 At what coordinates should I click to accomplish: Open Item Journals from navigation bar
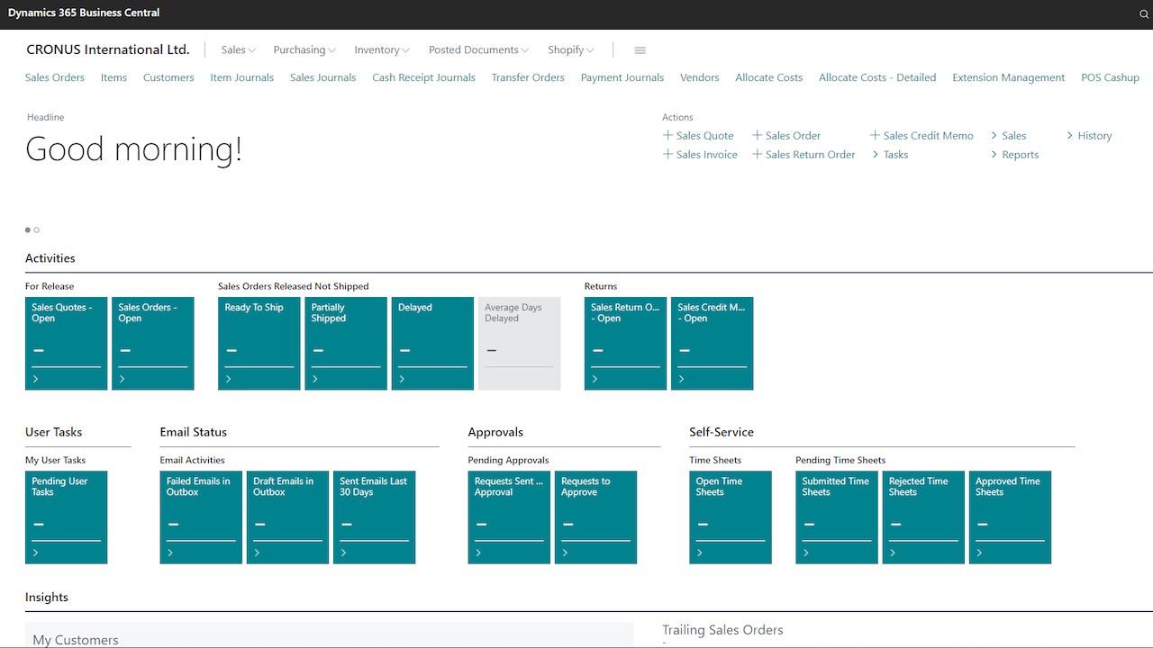click(x=242, y=77)
